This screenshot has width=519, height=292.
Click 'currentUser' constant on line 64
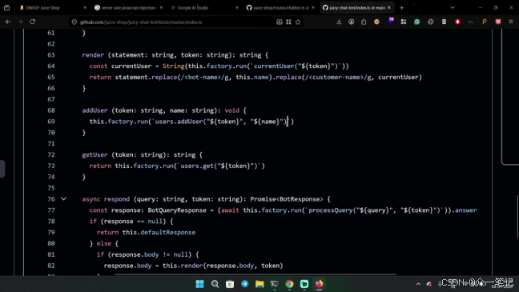click(x=131, y=66)
